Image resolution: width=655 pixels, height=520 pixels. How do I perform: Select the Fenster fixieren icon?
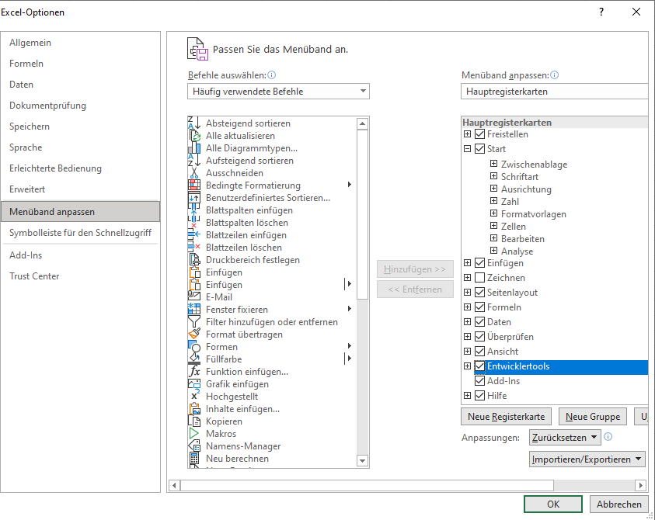coord(194,310)
